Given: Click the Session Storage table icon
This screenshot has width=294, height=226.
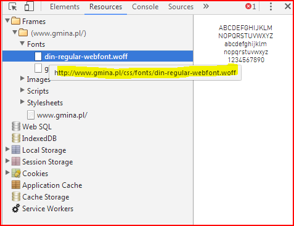Looking at the screenshot, I should [x=16, y=161].
